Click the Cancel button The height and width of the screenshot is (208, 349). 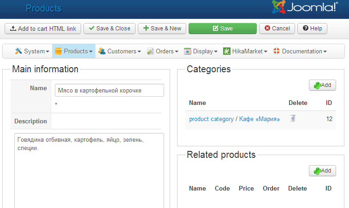[277, 29]
